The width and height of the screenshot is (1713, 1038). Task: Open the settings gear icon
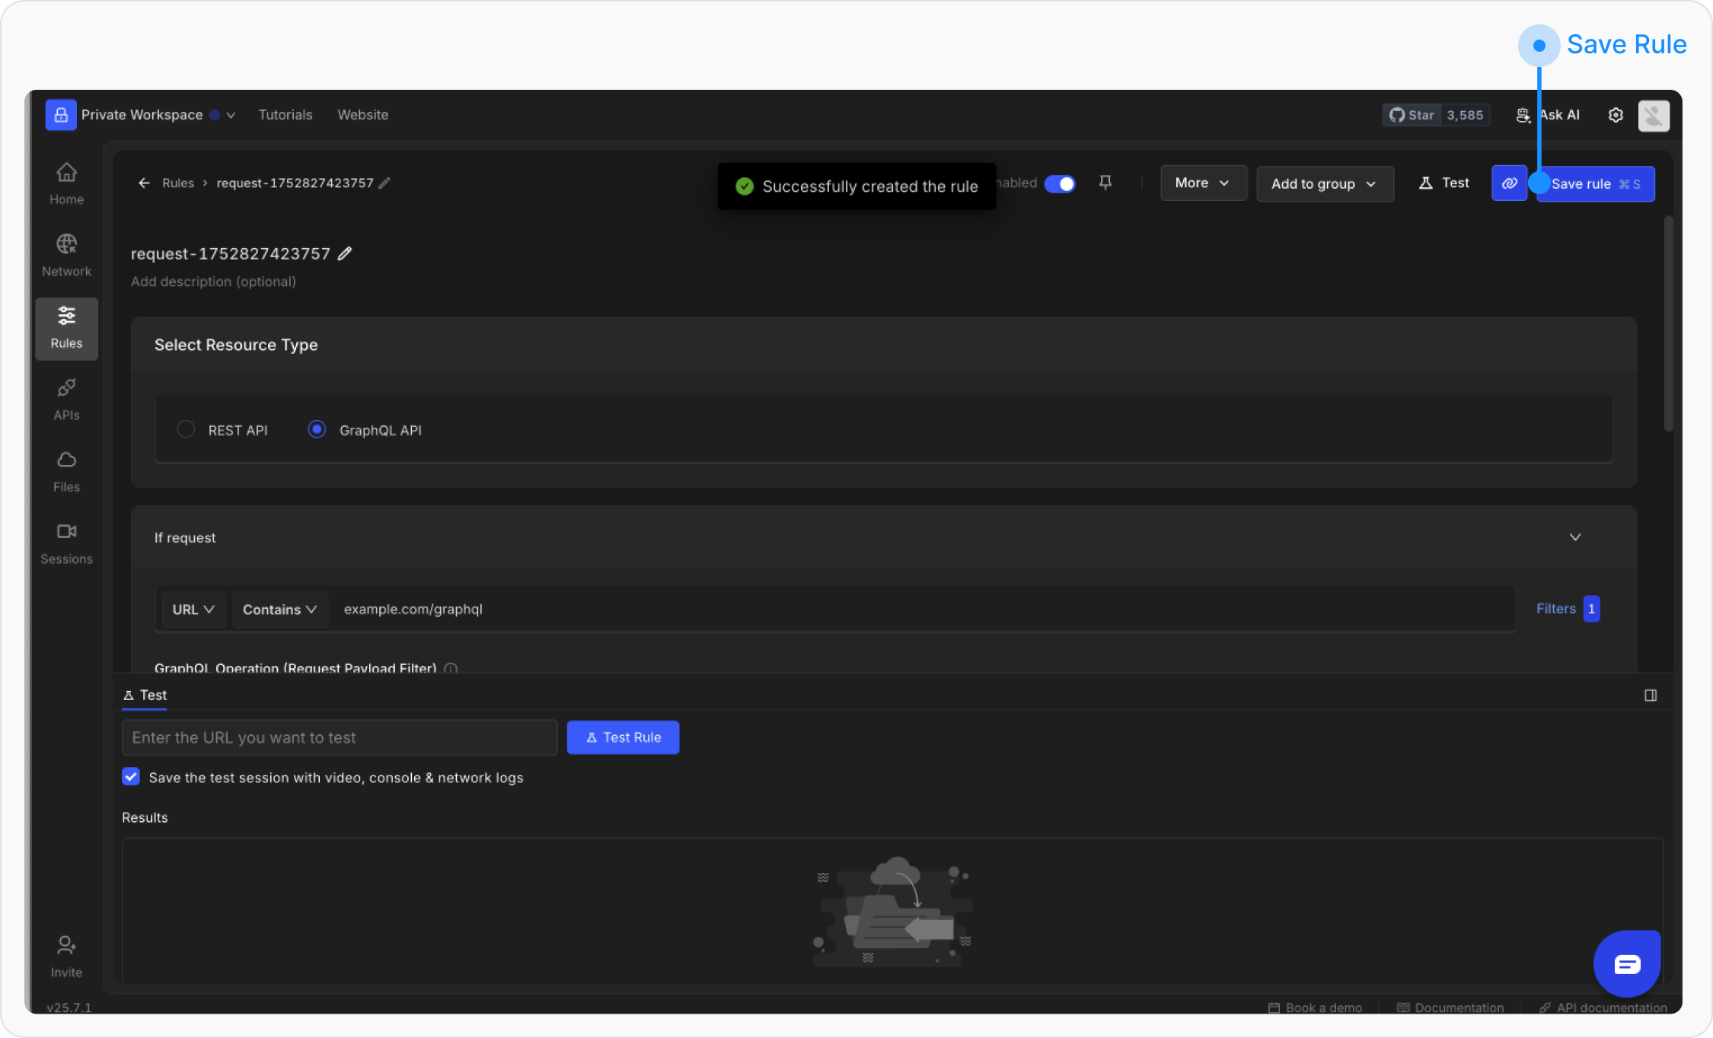pyautogui.click(x=1616, y=115)
